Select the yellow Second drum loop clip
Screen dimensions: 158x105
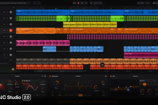pos(90,25)
